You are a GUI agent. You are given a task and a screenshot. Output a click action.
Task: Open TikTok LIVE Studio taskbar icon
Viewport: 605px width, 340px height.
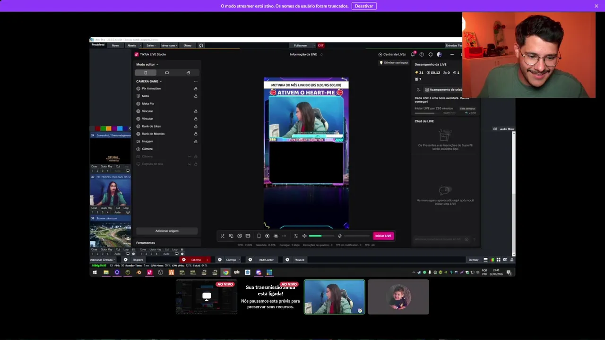pyautogui.click(x=149, y=272)
